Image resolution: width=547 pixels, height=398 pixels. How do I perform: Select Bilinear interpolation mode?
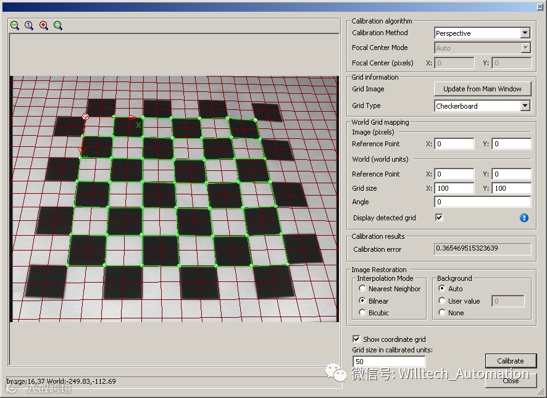362,301
